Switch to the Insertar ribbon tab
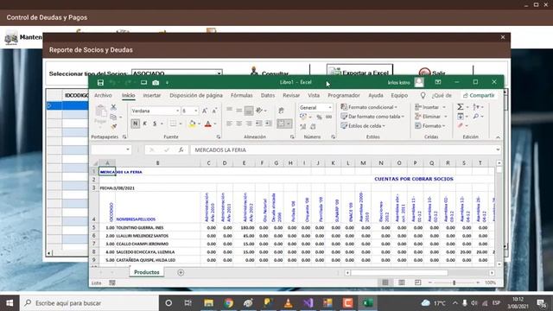 pos(152,95)
